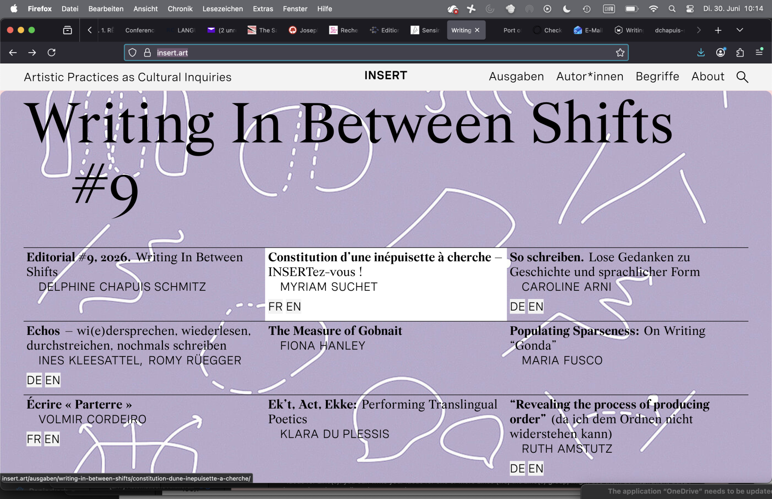Select DE for Caroline Arni's article
The height and width of the screenshot is (499, 772).
[x=517, y=307]
